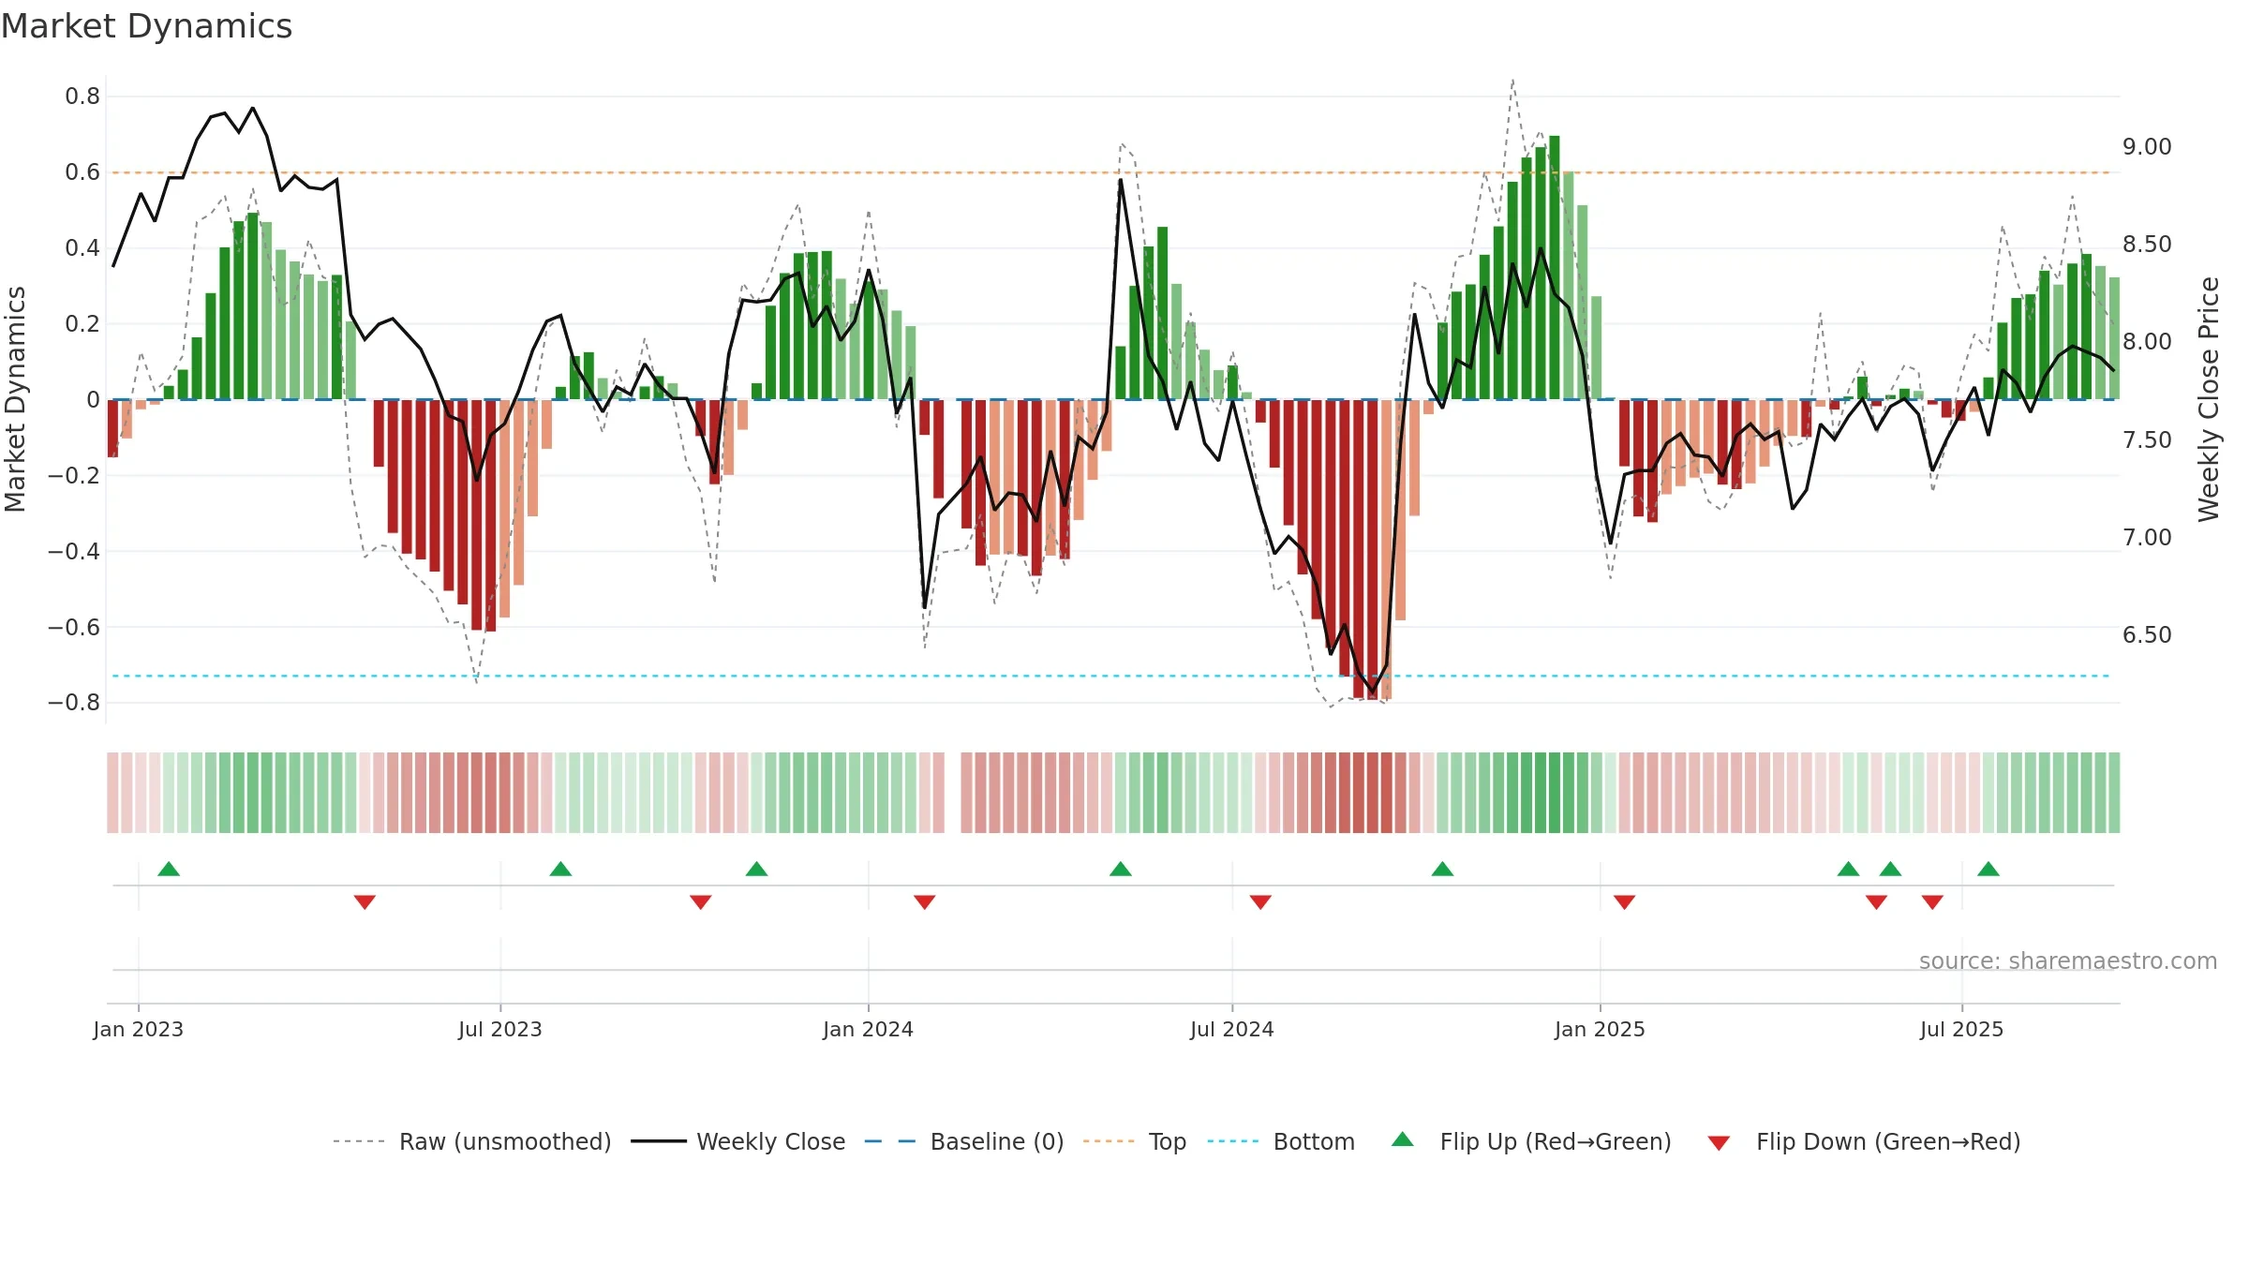This screenshot has width=2249, height=1265.
Task: Toggle Flip Up (Red→Green) legend entry
Action: click(1532, 1141)
